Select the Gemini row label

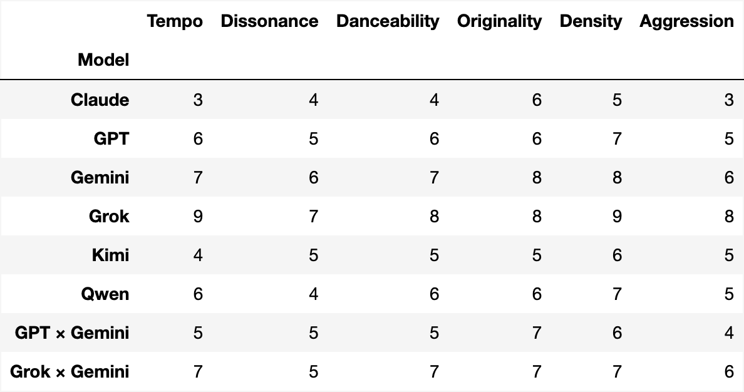pyautogui.click(x=100, y=177)
